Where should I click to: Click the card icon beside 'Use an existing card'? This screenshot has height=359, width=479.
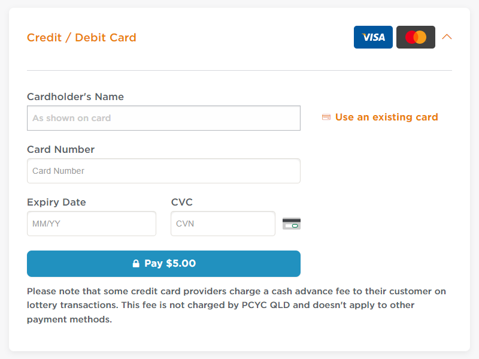(x=326, y=117)
